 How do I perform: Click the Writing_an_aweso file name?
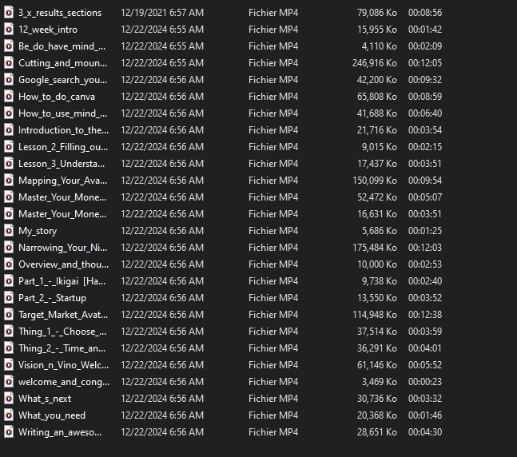62,432
